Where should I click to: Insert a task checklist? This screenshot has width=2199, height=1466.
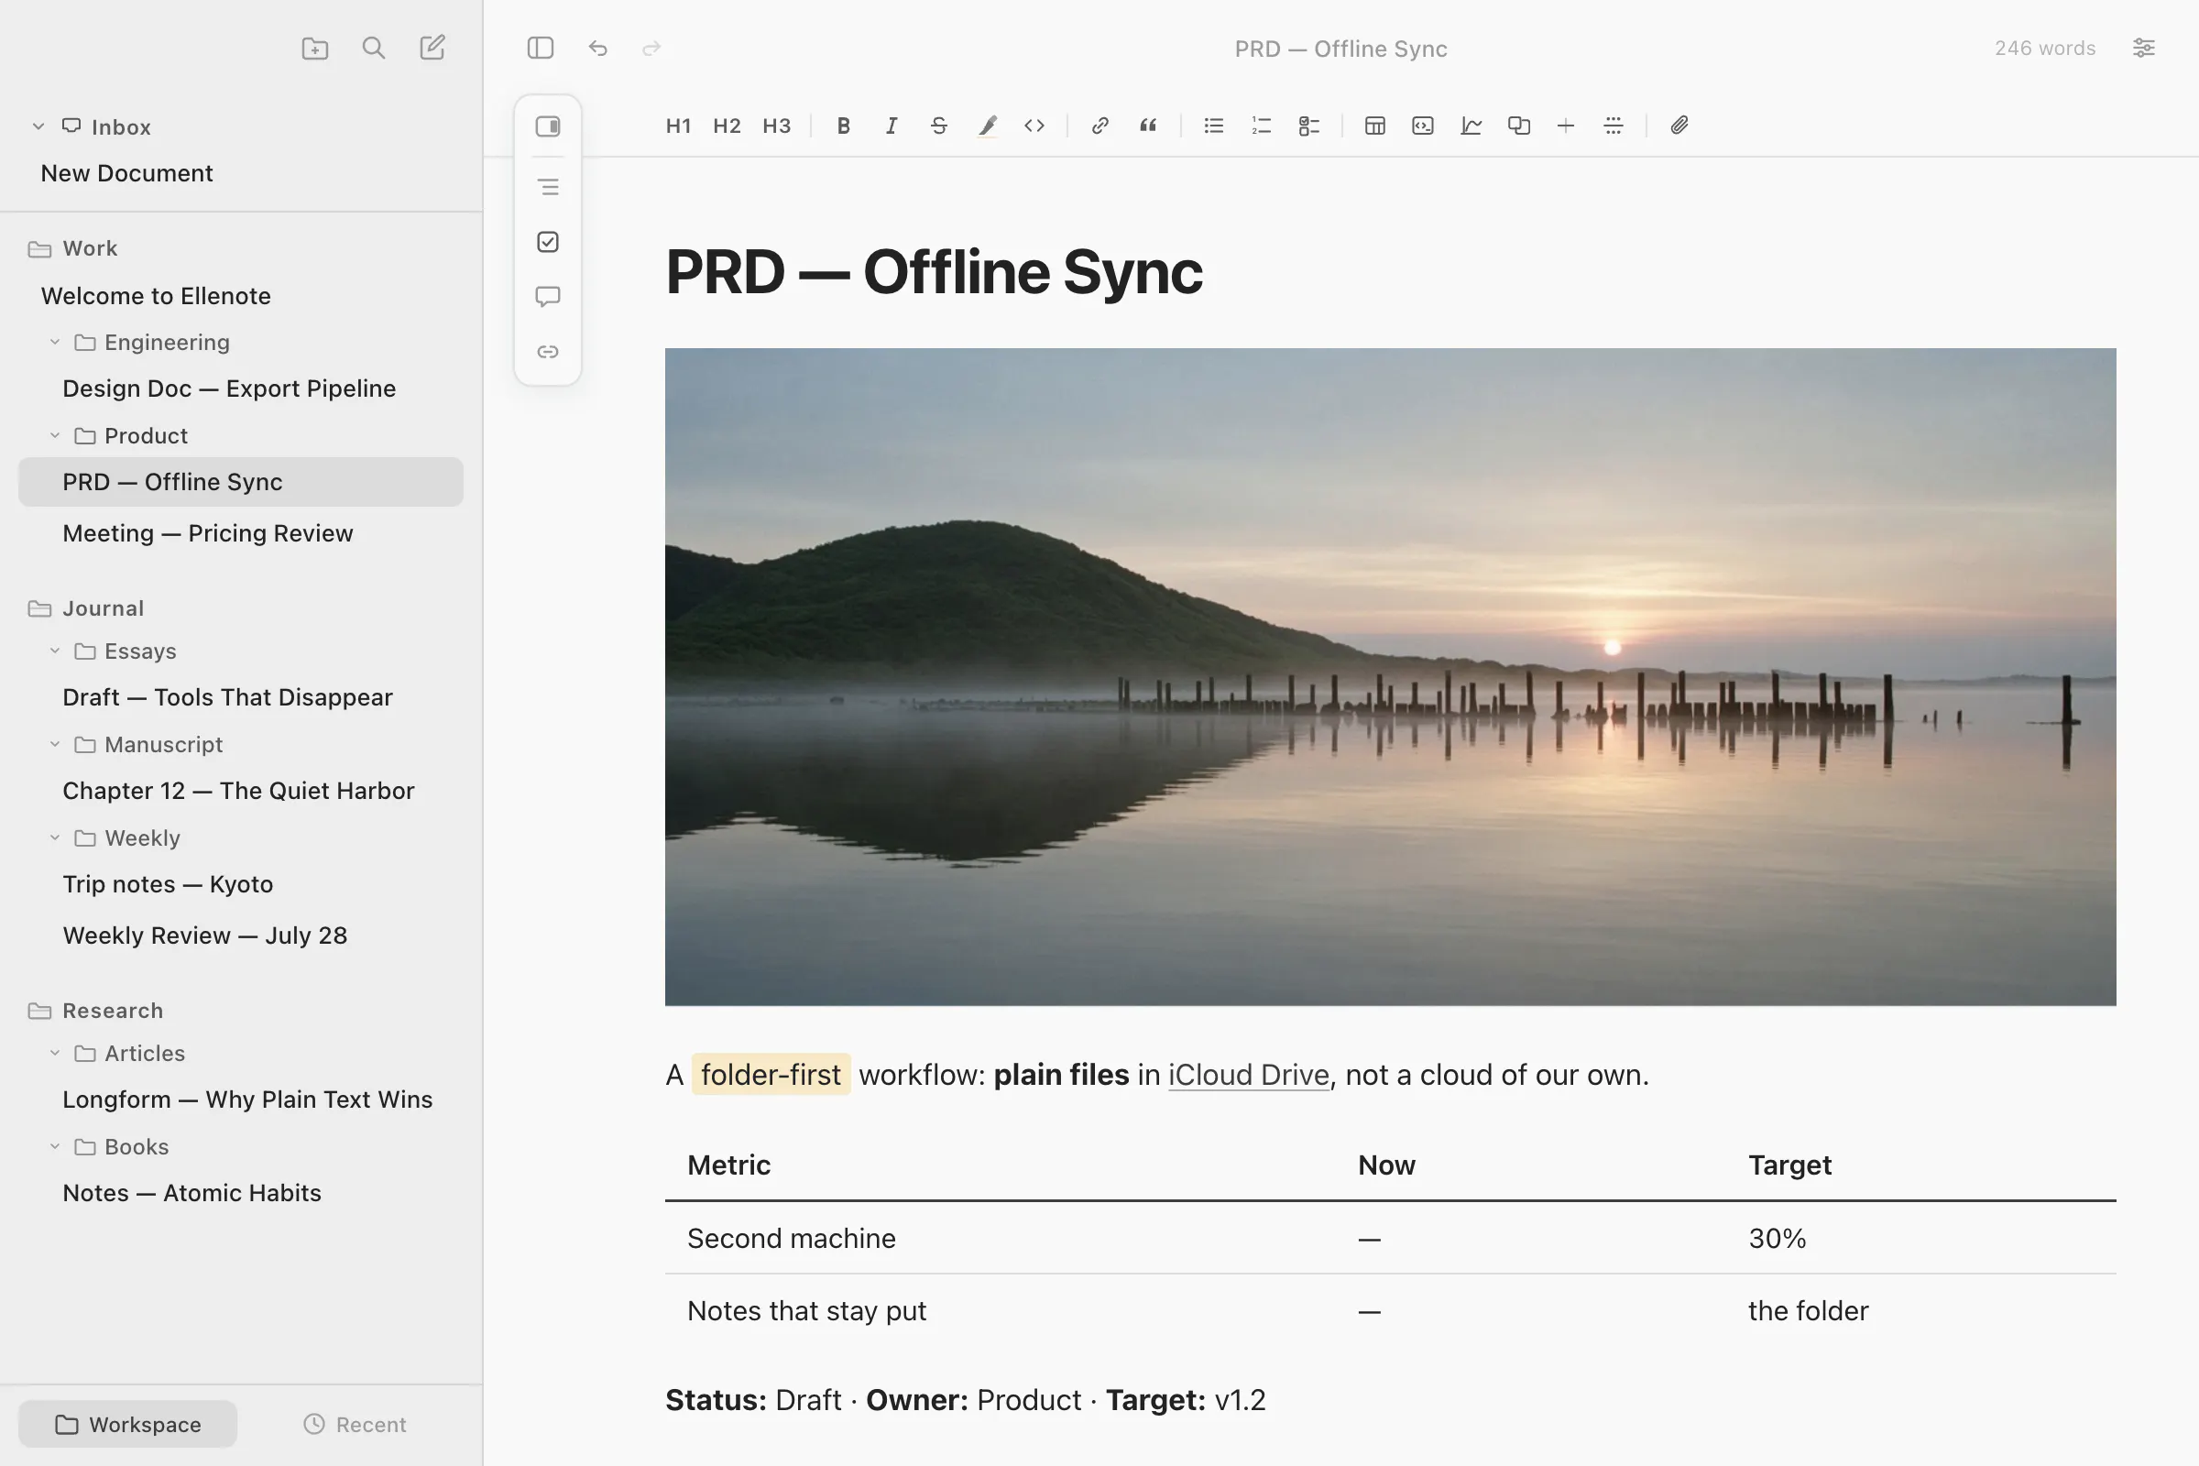pyautogui.click(x=1309, y=126)
